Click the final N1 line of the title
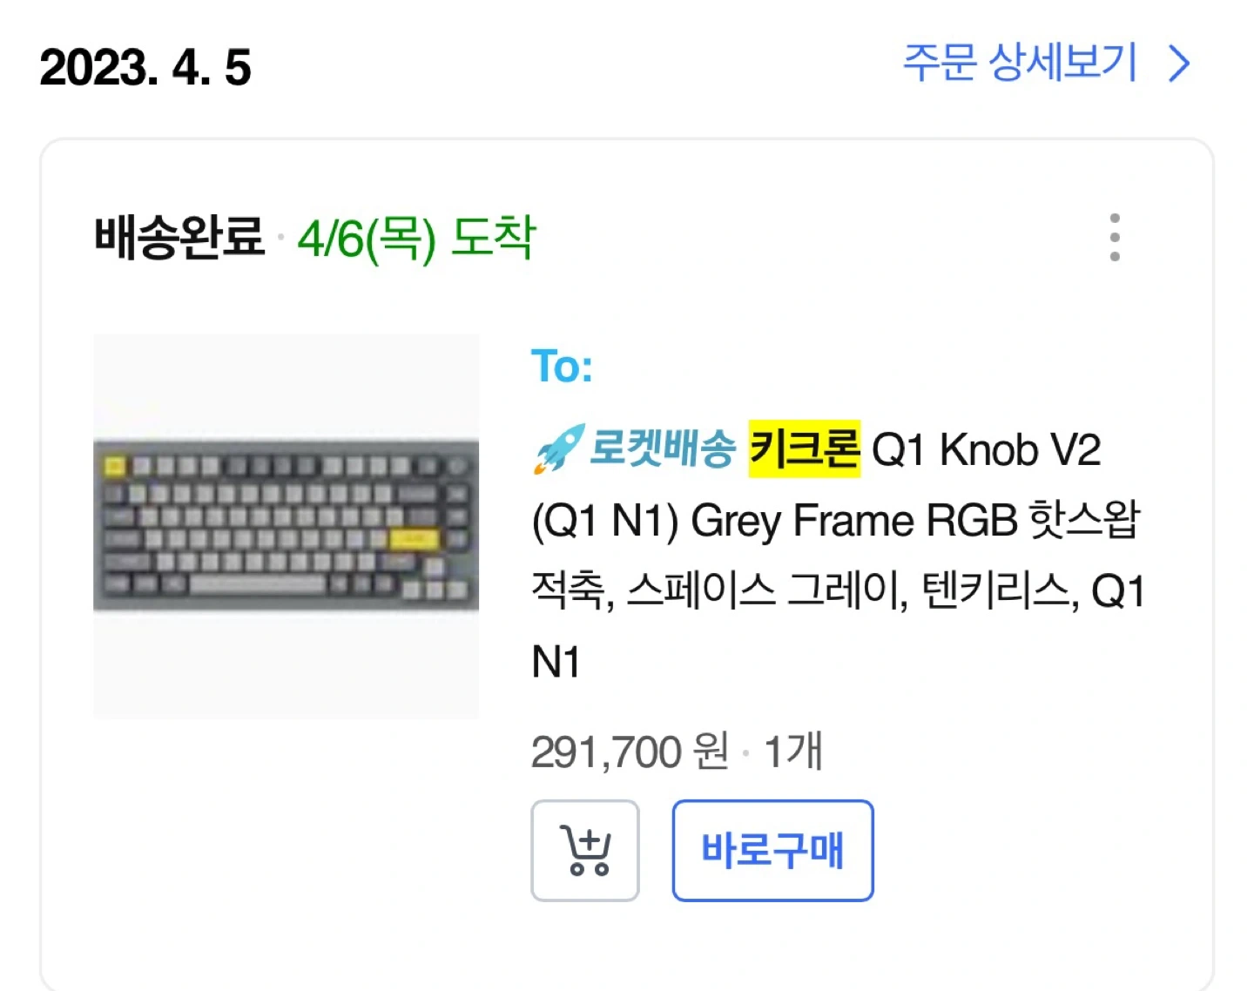The width and height of the screenshot is (1254, 991). click(x=556, y=663)
